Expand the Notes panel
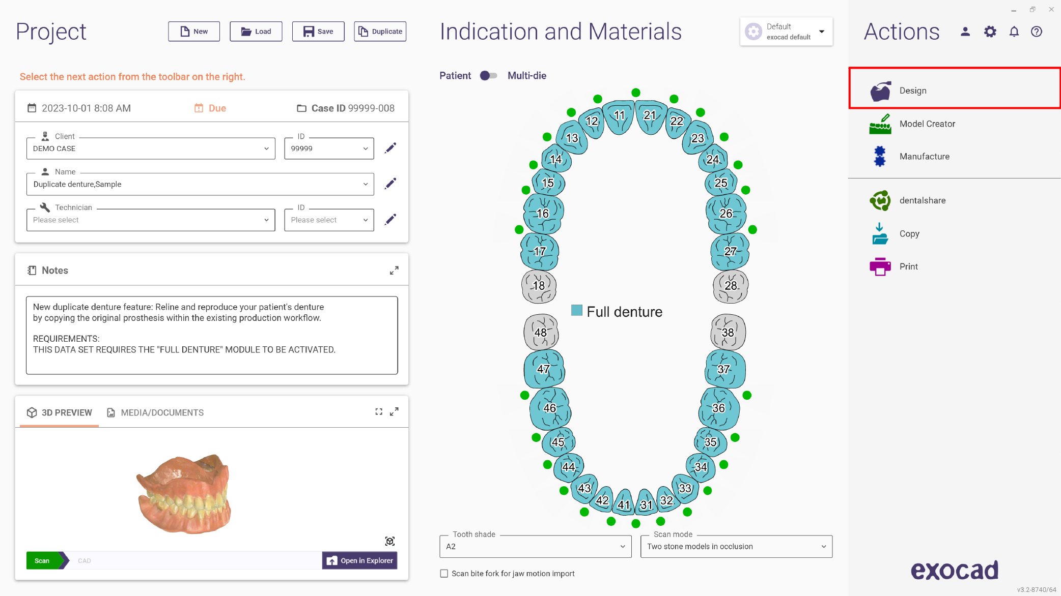Image resolution: width=1061 pixels, height=596 pixels. [x=394, y=271]
